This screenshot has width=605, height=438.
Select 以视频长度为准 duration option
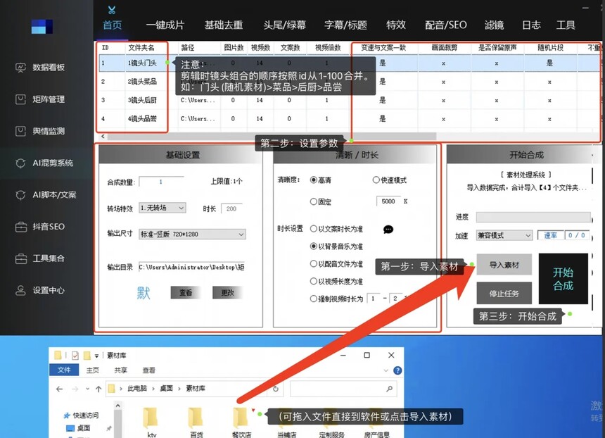point(314,281)
